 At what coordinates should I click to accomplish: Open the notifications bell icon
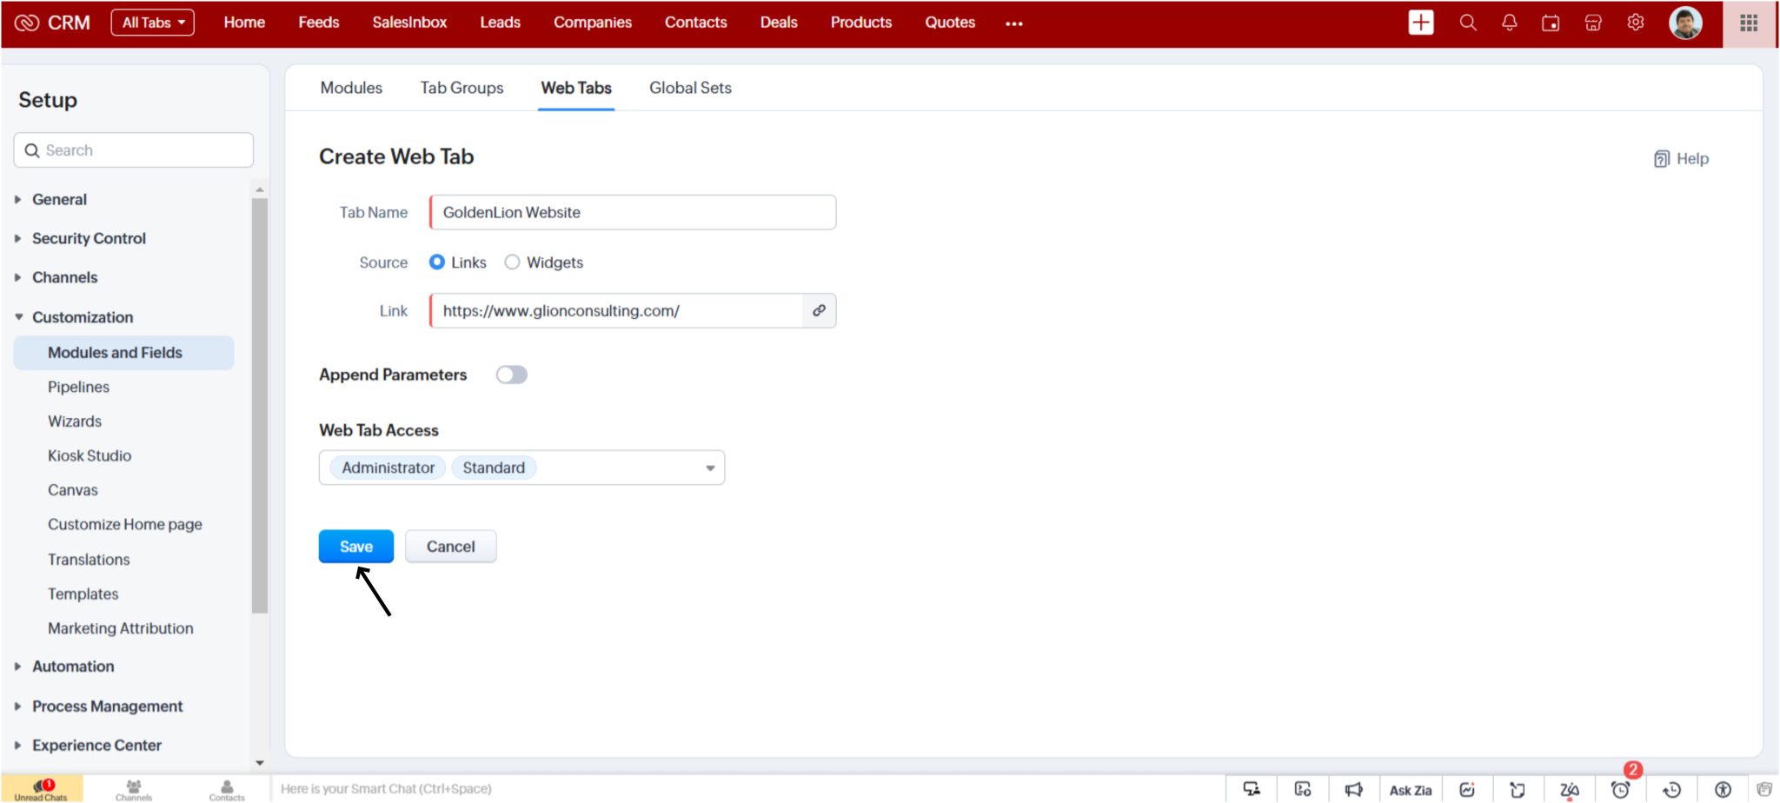click(1510, 23)
